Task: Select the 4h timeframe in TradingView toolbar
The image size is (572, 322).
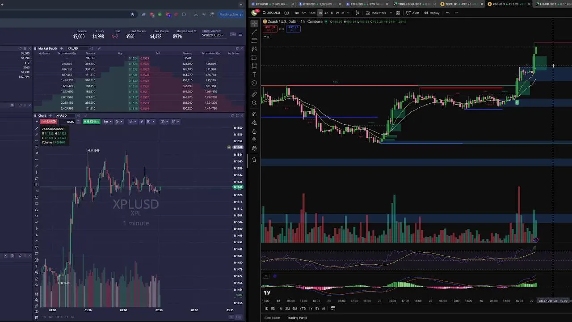Action: point(326,13)
